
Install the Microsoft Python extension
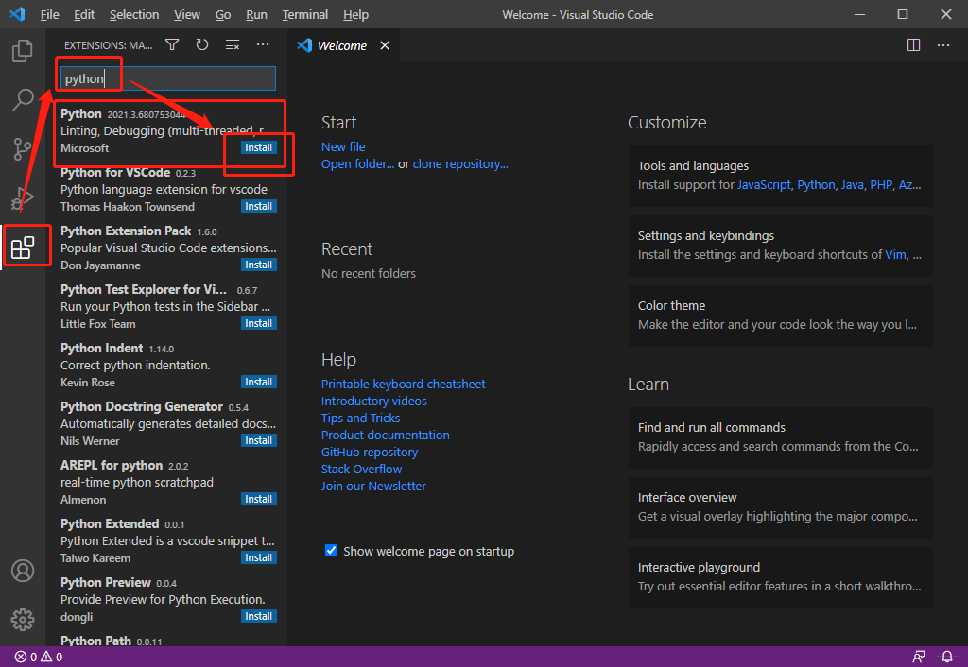(x=258, y=148)
